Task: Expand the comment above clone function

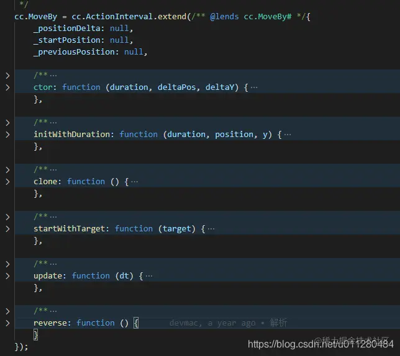Action: (x=7, y=170)
